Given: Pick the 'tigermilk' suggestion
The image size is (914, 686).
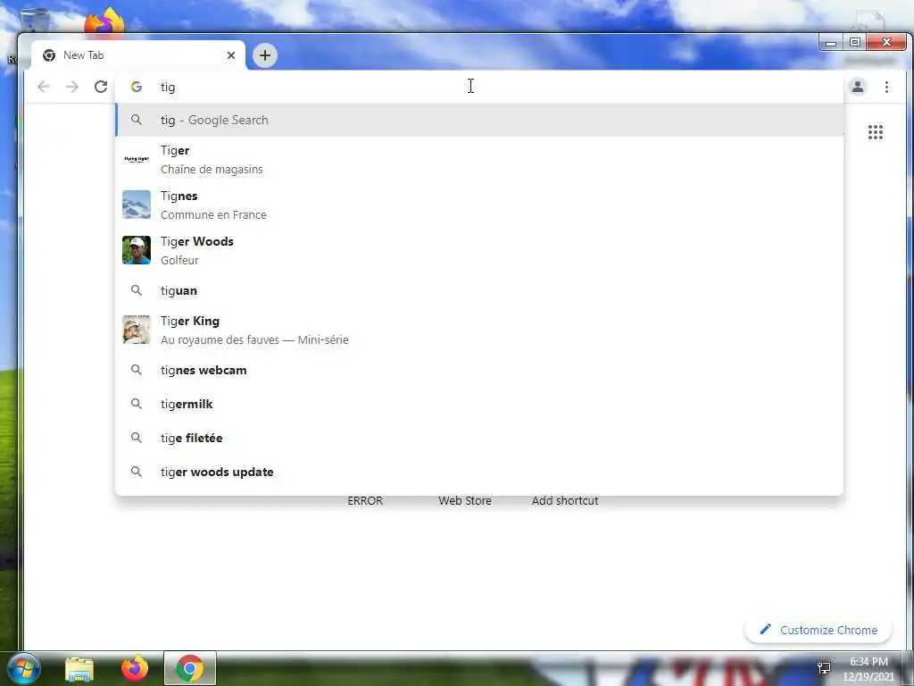Looking at the screenshot, I should 479,404.
